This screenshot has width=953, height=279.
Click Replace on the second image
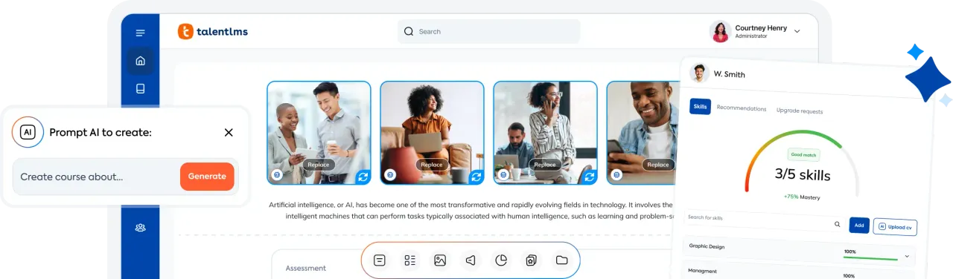(x=432, y=165)
